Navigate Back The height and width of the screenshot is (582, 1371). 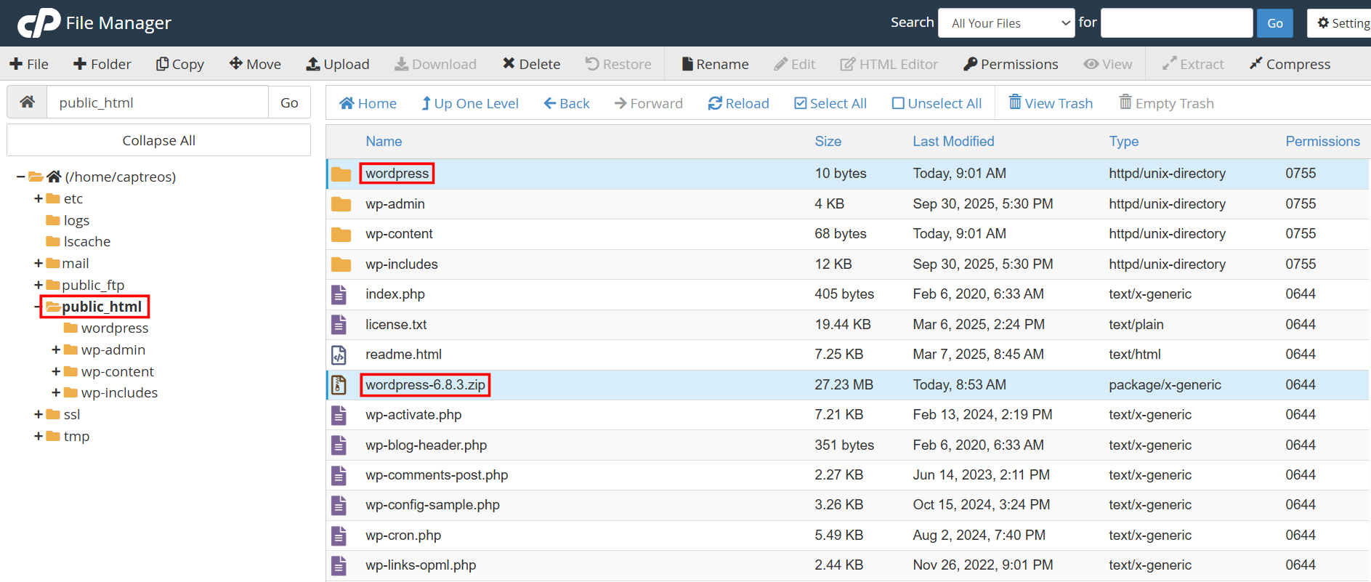(567, 103)
